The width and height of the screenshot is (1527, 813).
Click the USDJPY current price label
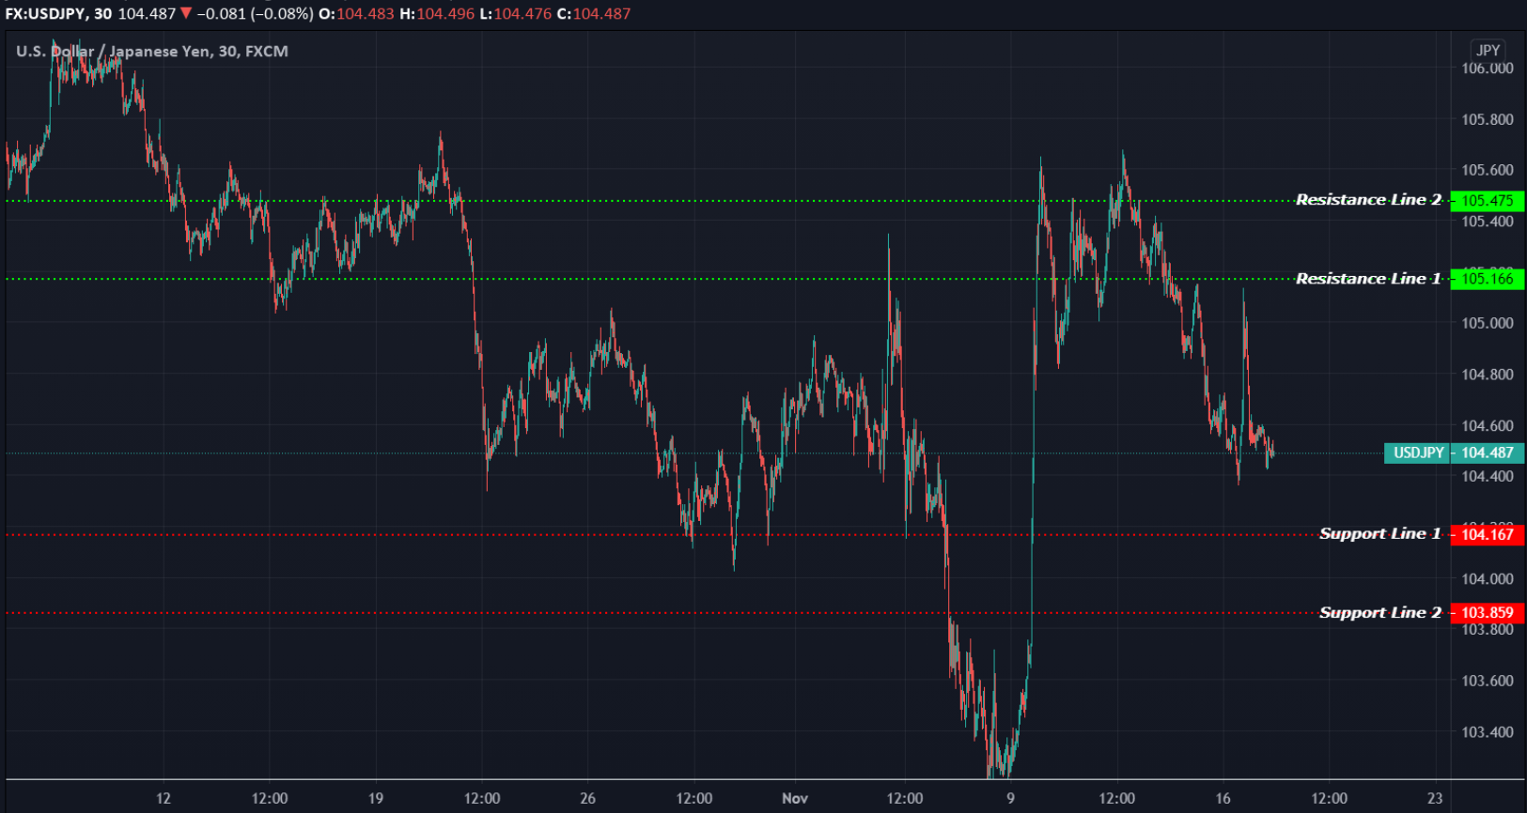(x=1418, y=453)
